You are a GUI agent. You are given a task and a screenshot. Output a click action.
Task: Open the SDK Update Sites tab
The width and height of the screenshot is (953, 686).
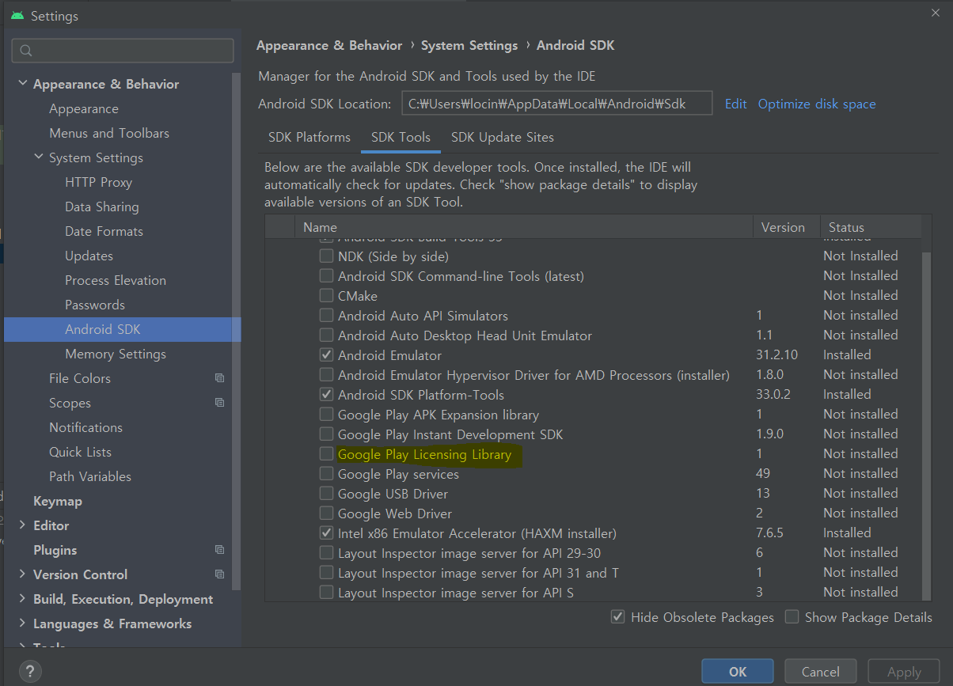(503, 137)
